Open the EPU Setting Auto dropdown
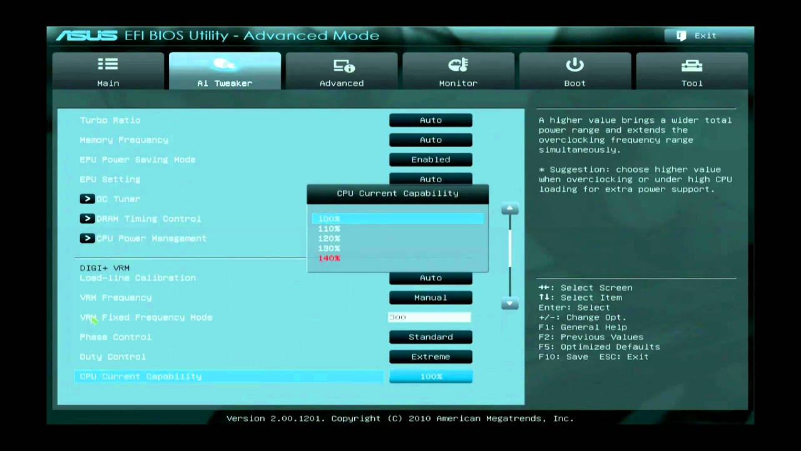Image resolution: width=801 pixels, height=451 pixels. click(x=431, y=179)
